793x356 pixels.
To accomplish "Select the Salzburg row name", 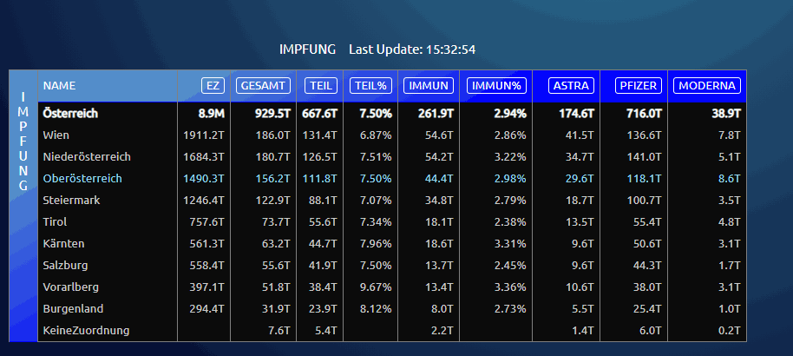I will click(65, 266).
